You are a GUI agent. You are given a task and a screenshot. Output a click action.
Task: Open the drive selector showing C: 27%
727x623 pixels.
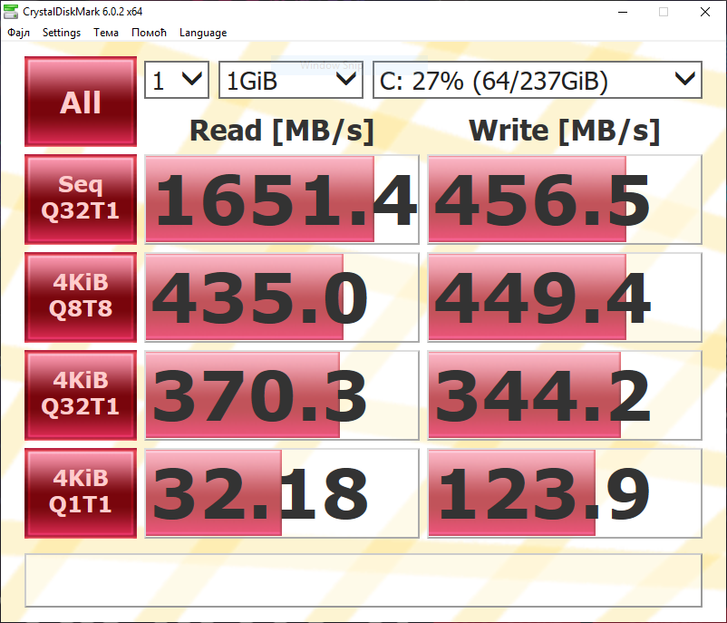tap(538, 80)
